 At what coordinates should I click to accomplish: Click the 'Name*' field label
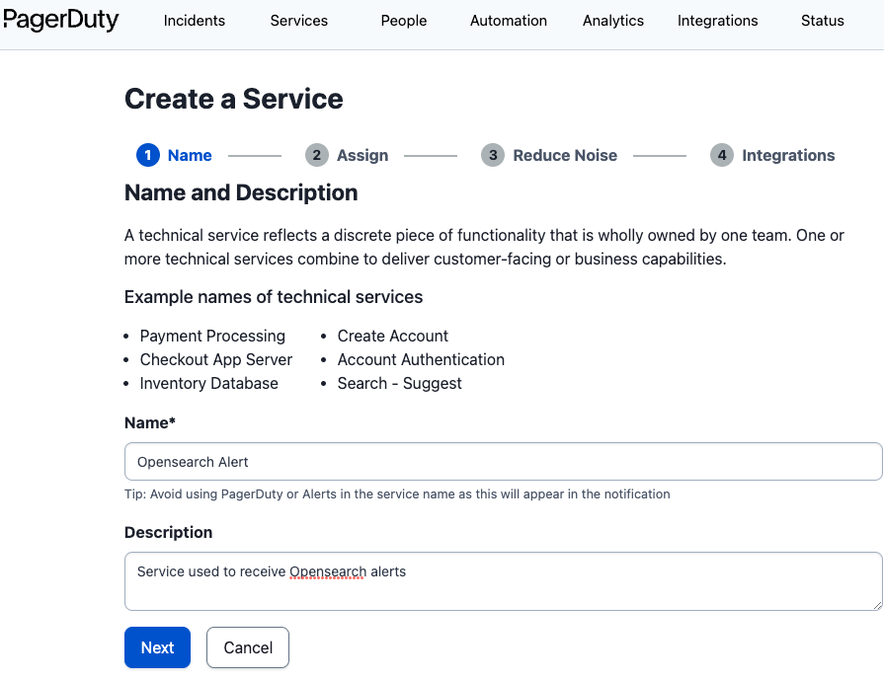[x=150, y=423]
